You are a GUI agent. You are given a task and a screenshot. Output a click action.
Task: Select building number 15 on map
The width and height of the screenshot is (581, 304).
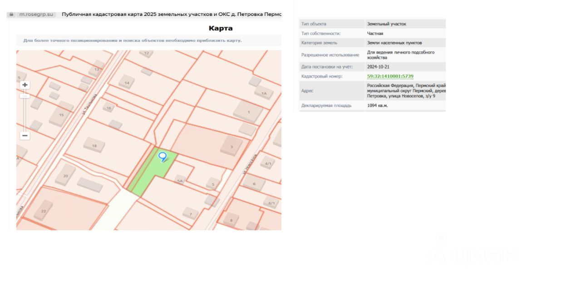coord(61,115)
